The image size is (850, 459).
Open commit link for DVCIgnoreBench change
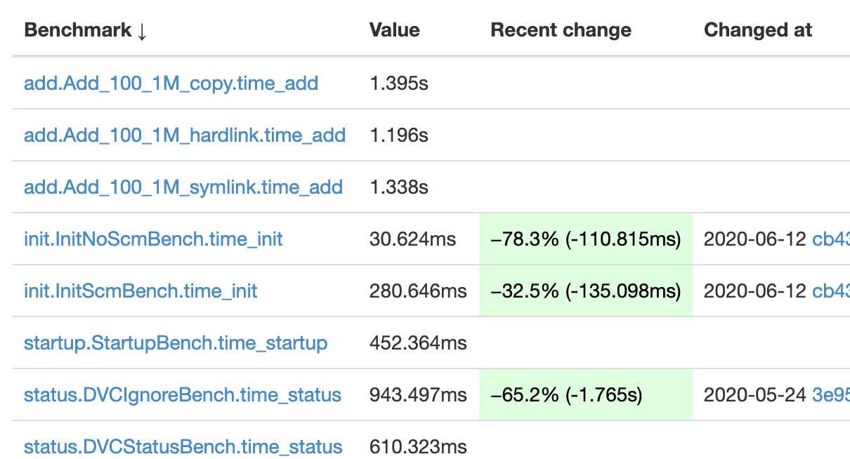831,395
